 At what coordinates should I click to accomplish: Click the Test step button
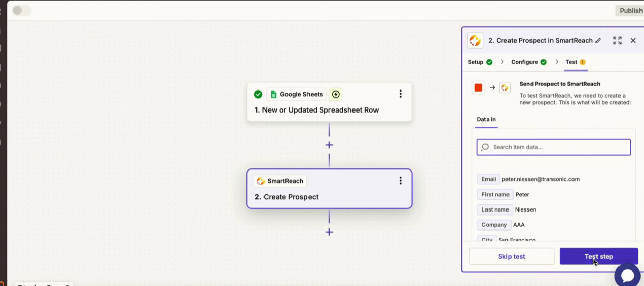pyautogui.click(x=599, y=256)
